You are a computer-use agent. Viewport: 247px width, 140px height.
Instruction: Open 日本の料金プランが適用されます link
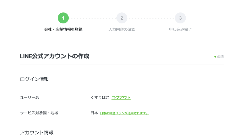tap(125, 113)
